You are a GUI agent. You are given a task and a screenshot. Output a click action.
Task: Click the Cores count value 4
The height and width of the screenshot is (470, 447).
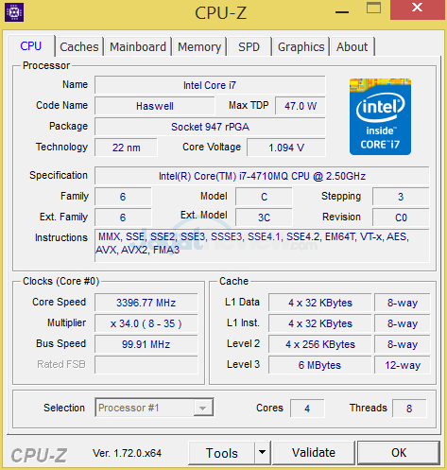(307, 409)
